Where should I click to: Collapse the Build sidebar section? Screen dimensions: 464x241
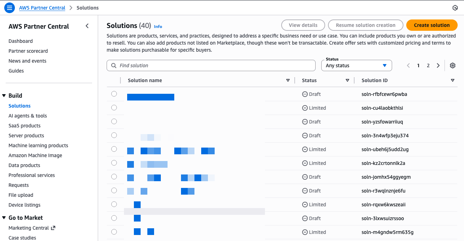(4, 96)
